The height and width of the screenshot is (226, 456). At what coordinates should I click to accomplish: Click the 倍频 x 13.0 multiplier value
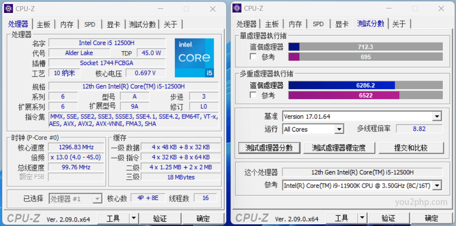coord(76,157)
